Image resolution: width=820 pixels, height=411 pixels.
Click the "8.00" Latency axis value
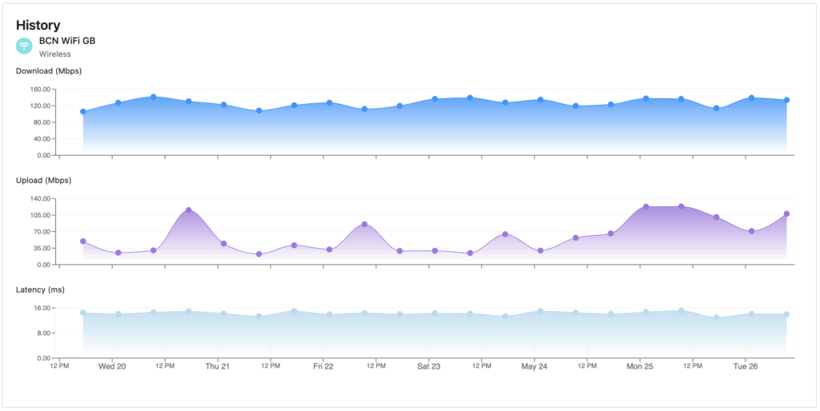pos(43,333)
